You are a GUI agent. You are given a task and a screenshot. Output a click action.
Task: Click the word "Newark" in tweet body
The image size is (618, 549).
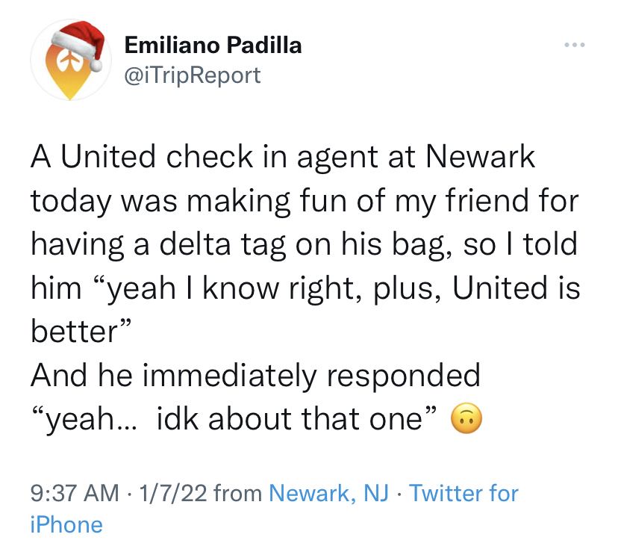(481, 158)
